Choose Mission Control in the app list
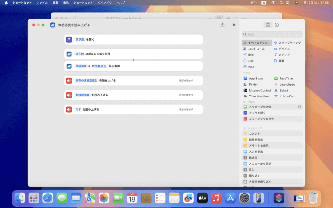 pos(257,90)
